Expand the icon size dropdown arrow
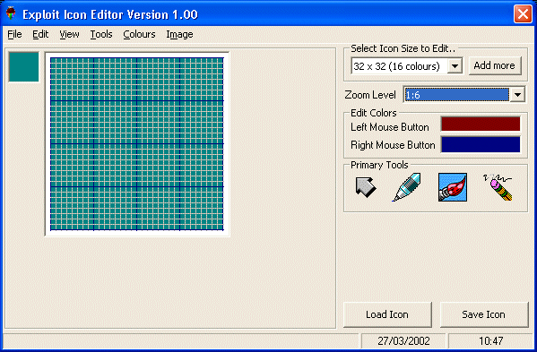 pyautogui.click(x=455, y=65)
